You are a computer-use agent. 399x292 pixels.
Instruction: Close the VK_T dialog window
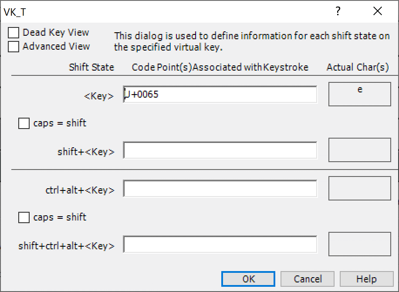click(377, 11)
